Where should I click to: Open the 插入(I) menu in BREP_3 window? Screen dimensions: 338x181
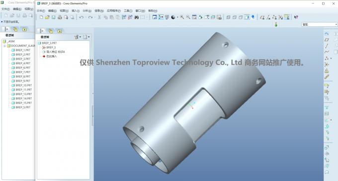tap(76, 11)
